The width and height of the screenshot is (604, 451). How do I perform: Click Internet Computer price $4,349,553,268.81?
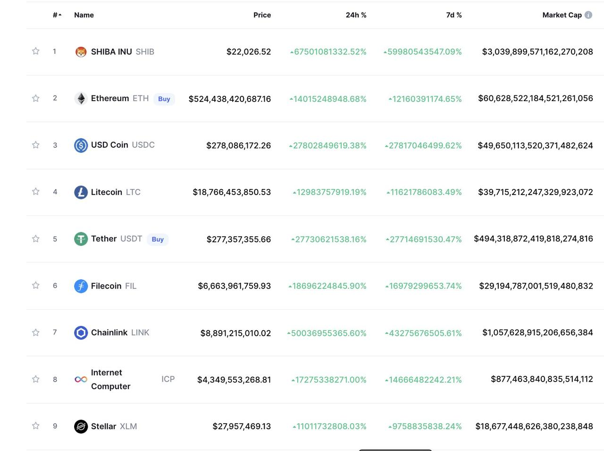(234, 380)
